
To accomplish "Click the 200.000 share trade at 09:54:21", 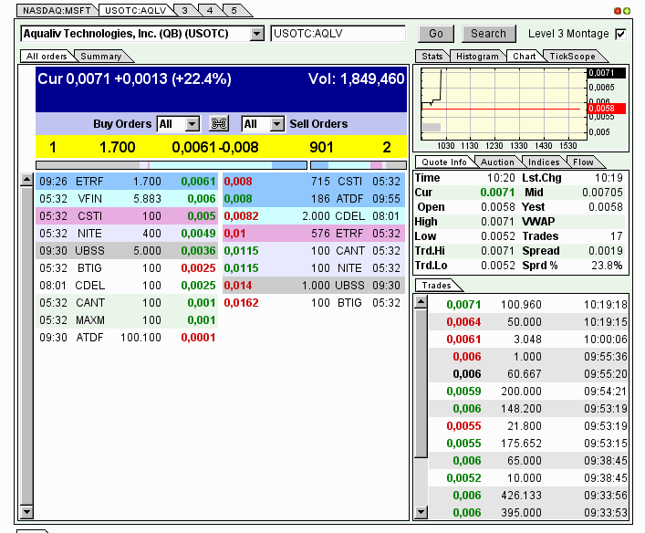I will [527, 391].
